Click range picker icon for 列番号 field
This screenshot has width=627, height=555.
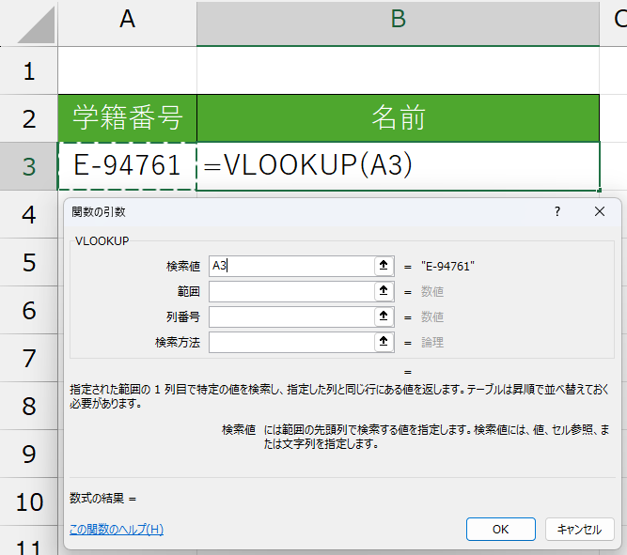click(x=384, y=317)
